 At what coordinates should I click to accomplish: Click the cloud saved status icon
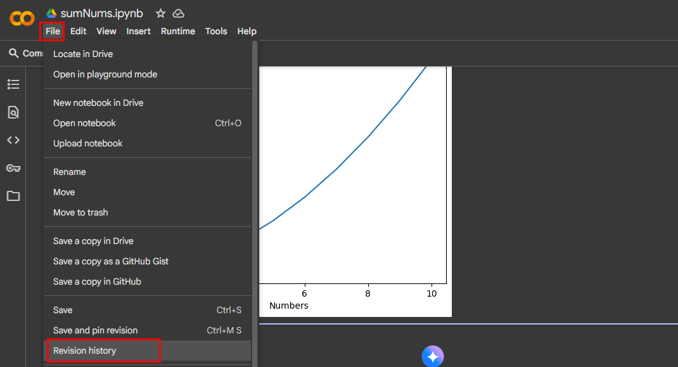tap(178, 13)
